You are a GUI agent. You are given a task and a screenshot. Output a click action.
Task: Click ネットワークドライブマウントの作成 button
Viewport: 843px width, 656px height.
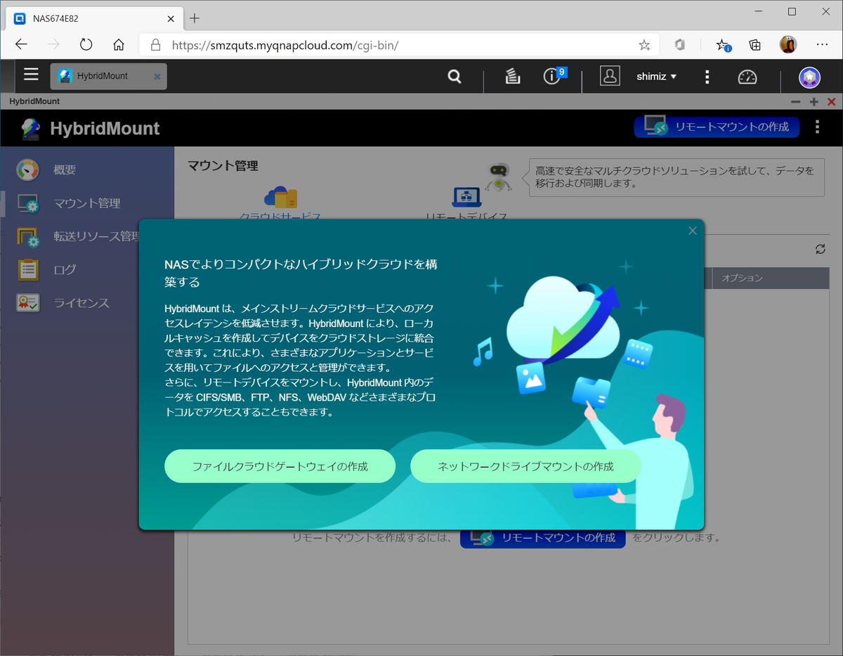pos(525,466)
